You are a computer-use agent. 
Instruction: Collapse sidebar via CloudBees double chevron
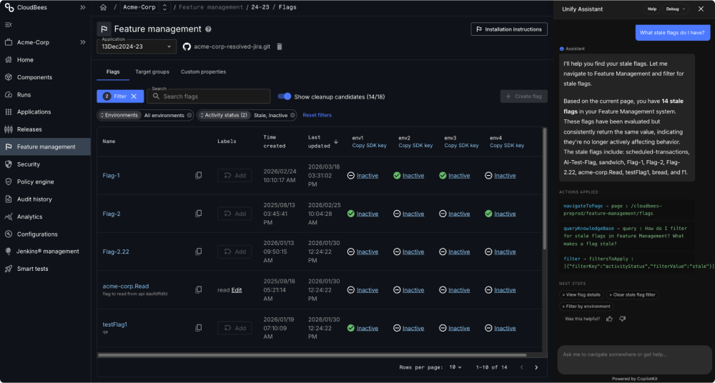[82, 8]
